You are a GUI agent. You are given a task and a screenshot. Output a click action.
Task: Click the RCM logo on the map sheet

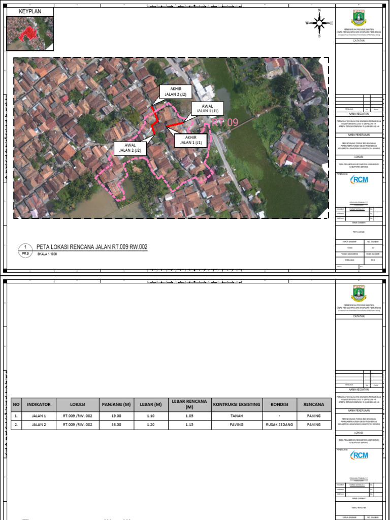coord(360,179)
